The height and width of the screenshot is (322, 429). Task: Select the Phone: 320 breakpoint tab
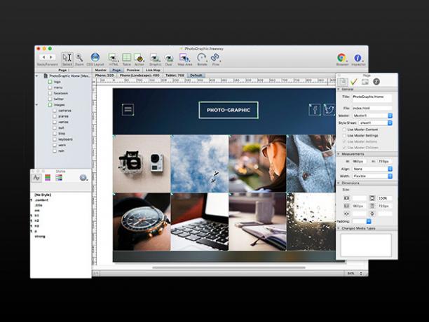[104, 76]
